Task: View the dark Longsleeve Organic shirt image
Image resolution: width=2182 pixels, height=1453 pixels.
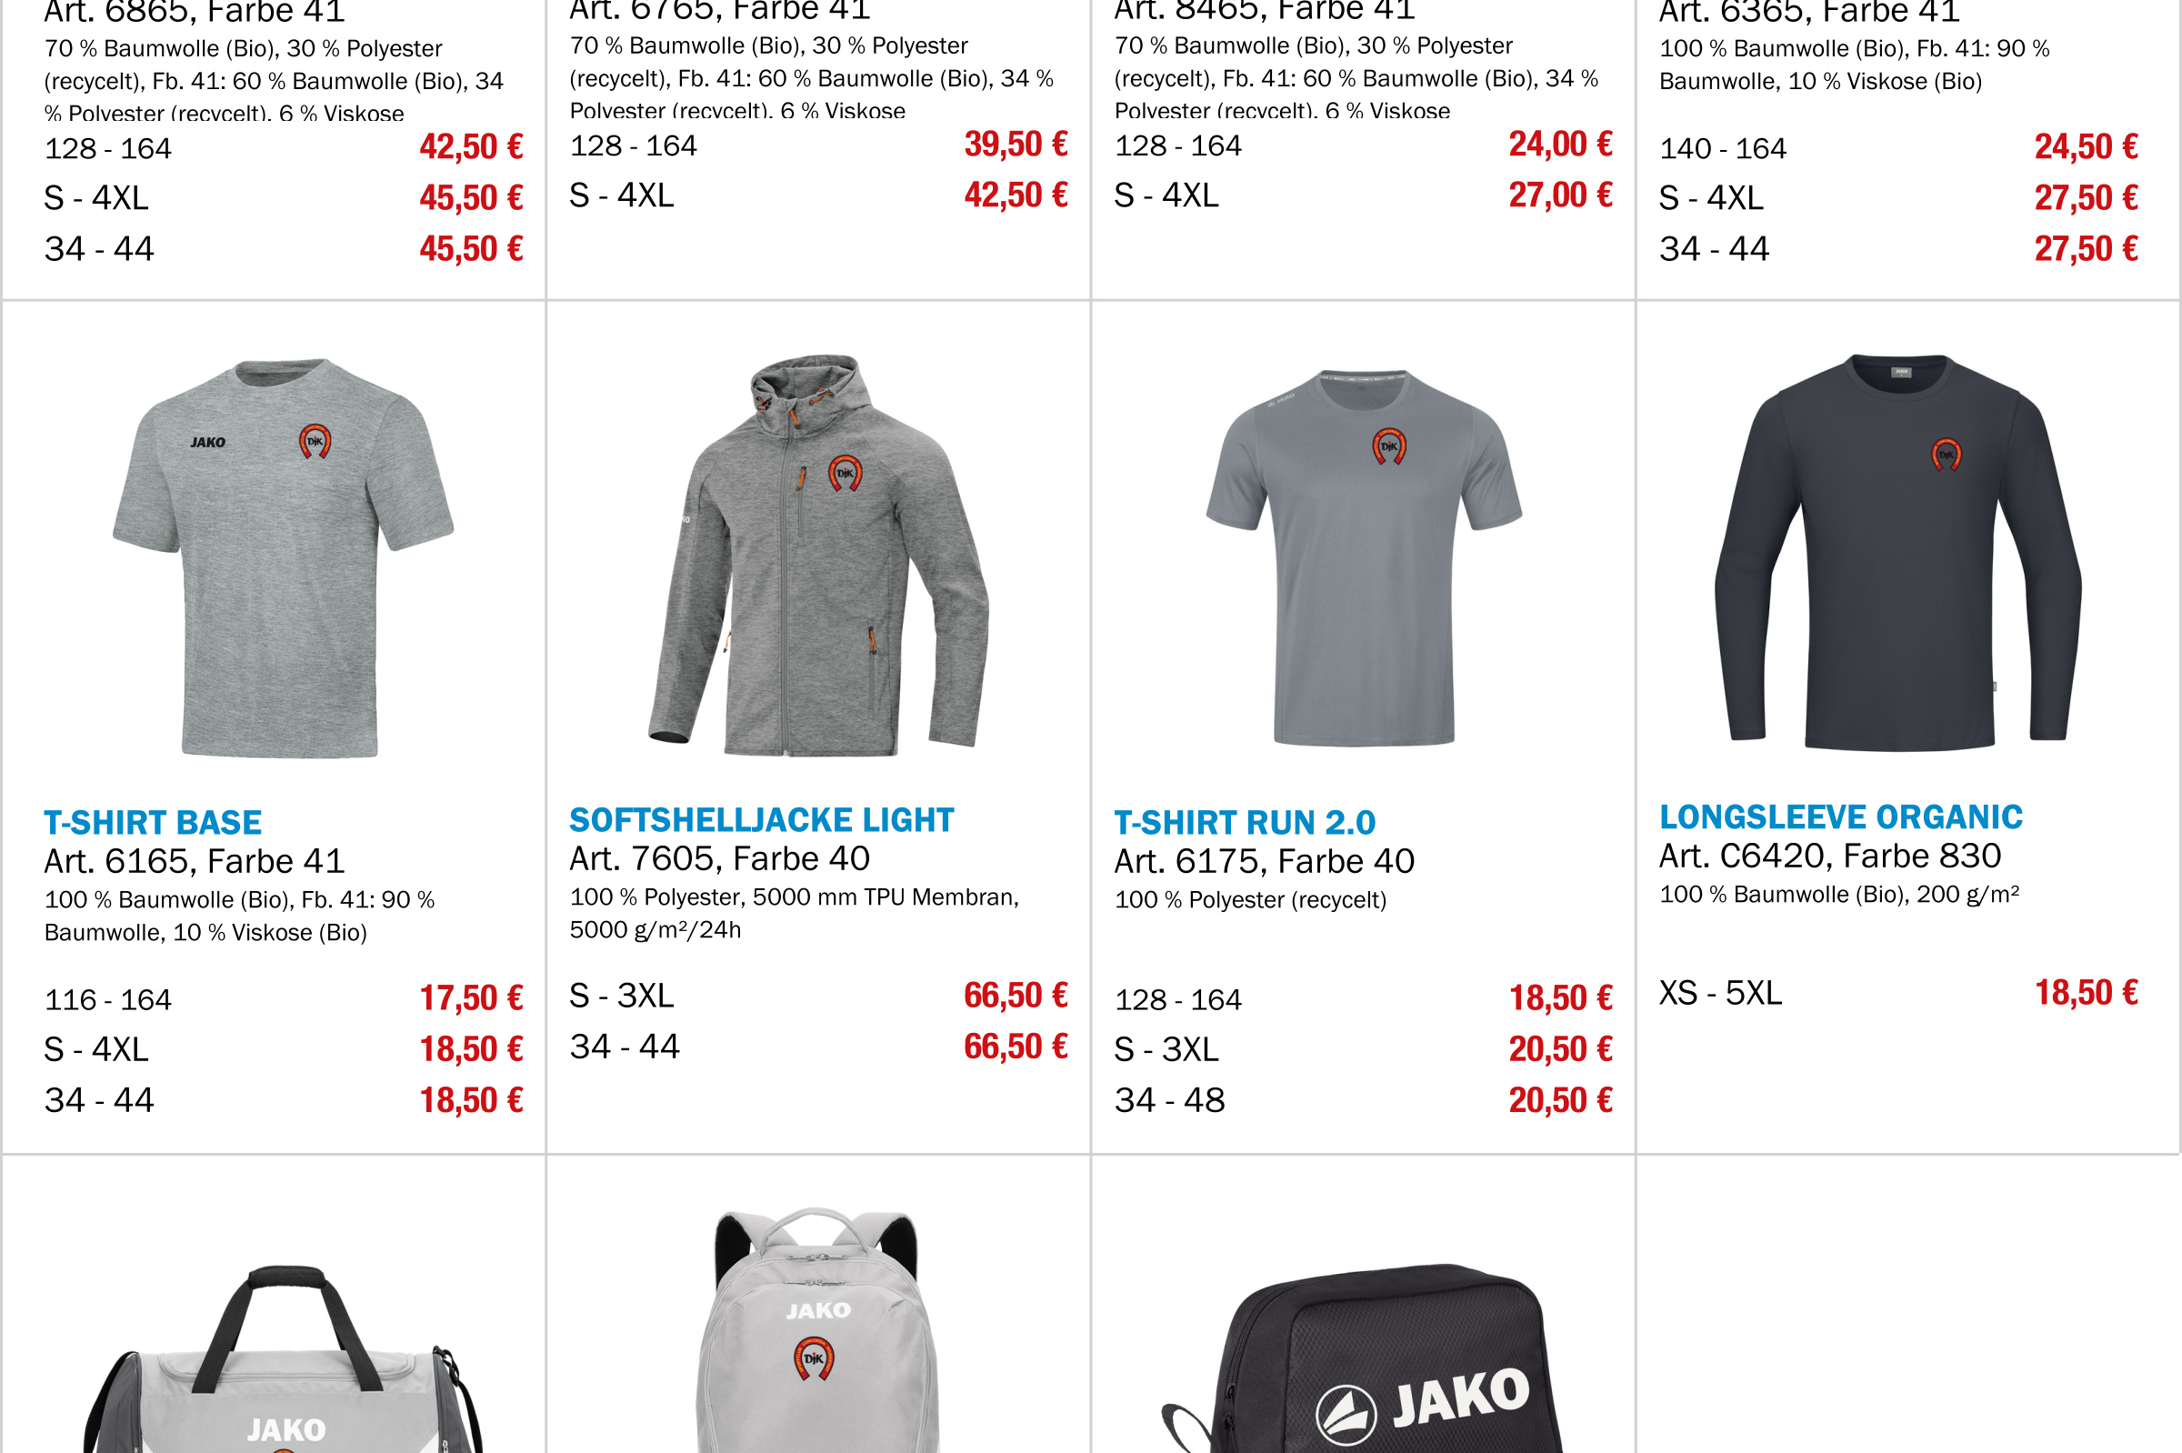Action: coord(1897,552)
